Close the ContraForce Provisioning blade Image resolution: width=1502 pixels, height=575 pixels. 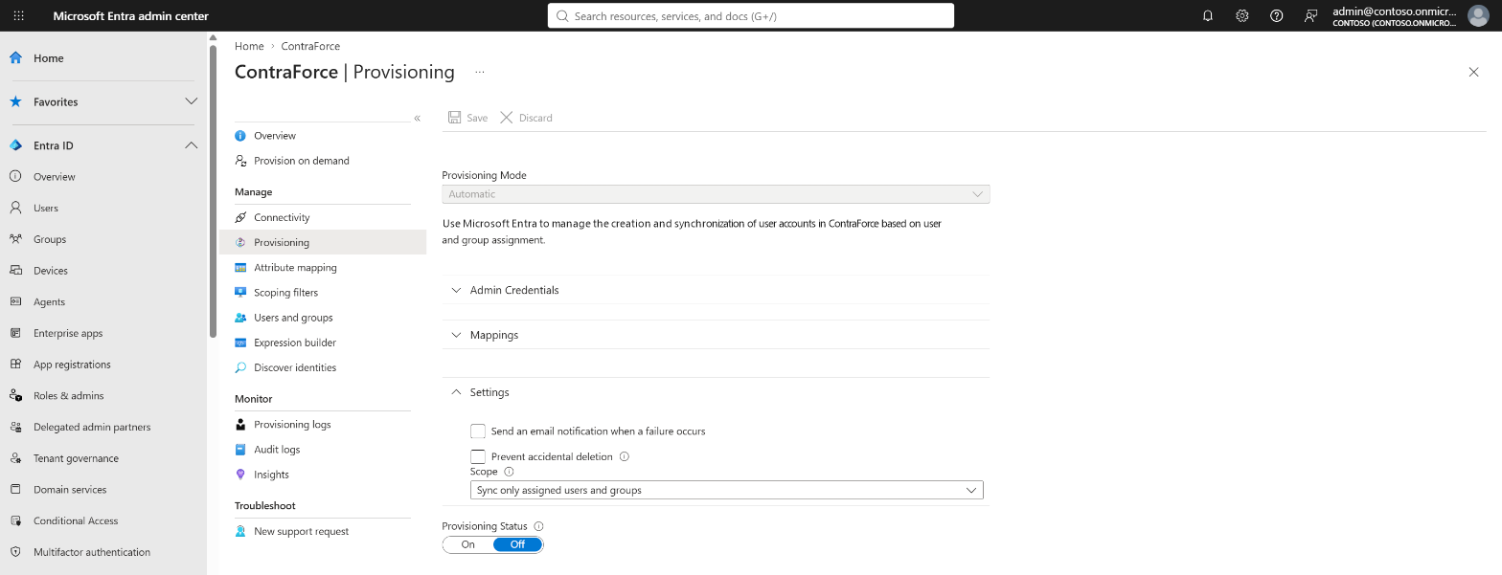(x=1473, y=72)
